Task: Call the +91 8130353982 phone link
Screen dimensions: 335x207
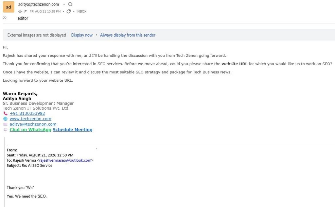Action: [27, 113]
